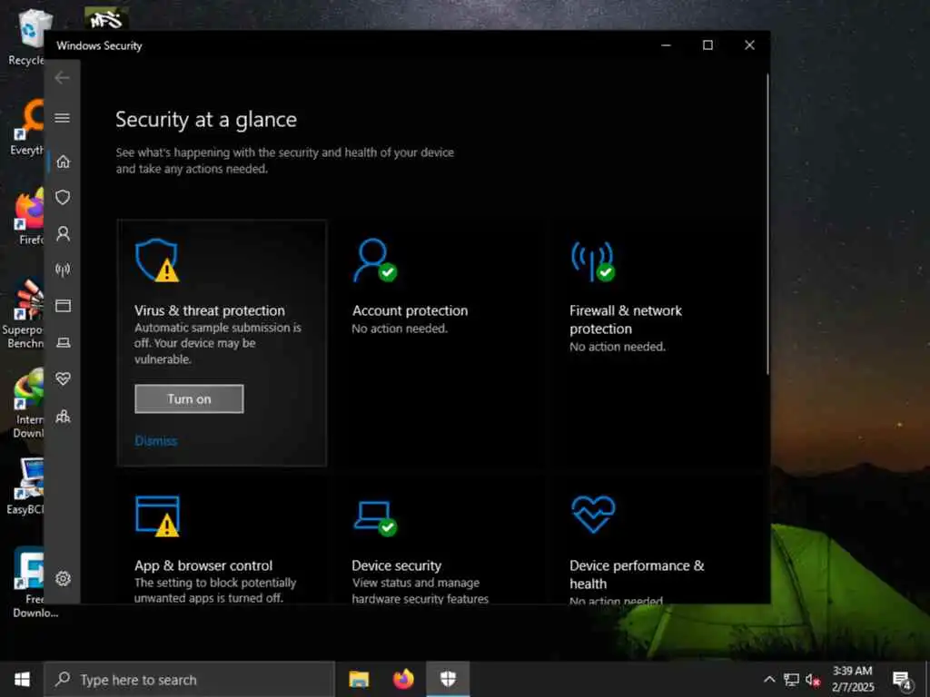Open Device security sidebar laptop icon
This screenshot has height=697, width=930.
63,342
